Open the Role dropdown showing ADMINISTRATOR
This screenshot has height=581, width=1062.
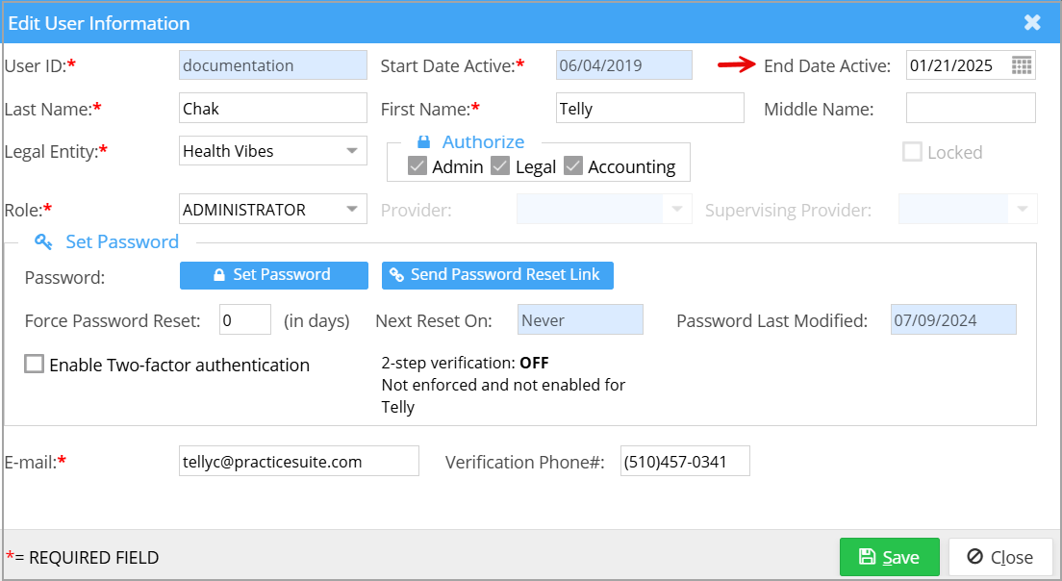[352, 209]
